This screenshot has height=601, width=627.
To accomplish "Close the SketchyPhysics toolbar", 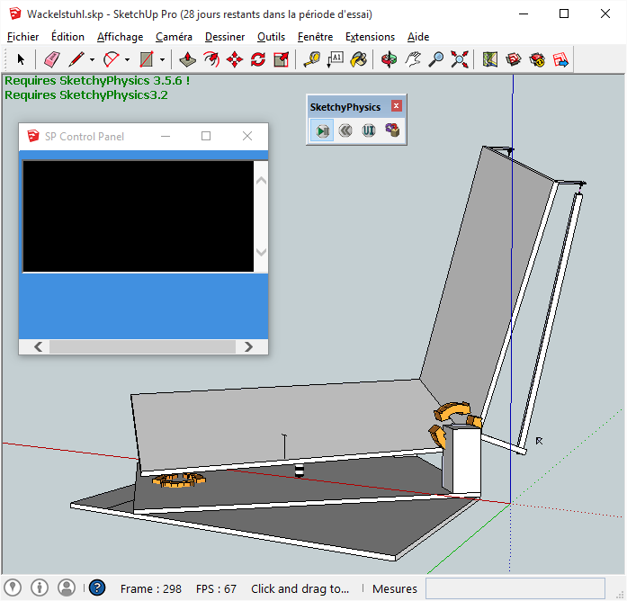I will 397,106.
